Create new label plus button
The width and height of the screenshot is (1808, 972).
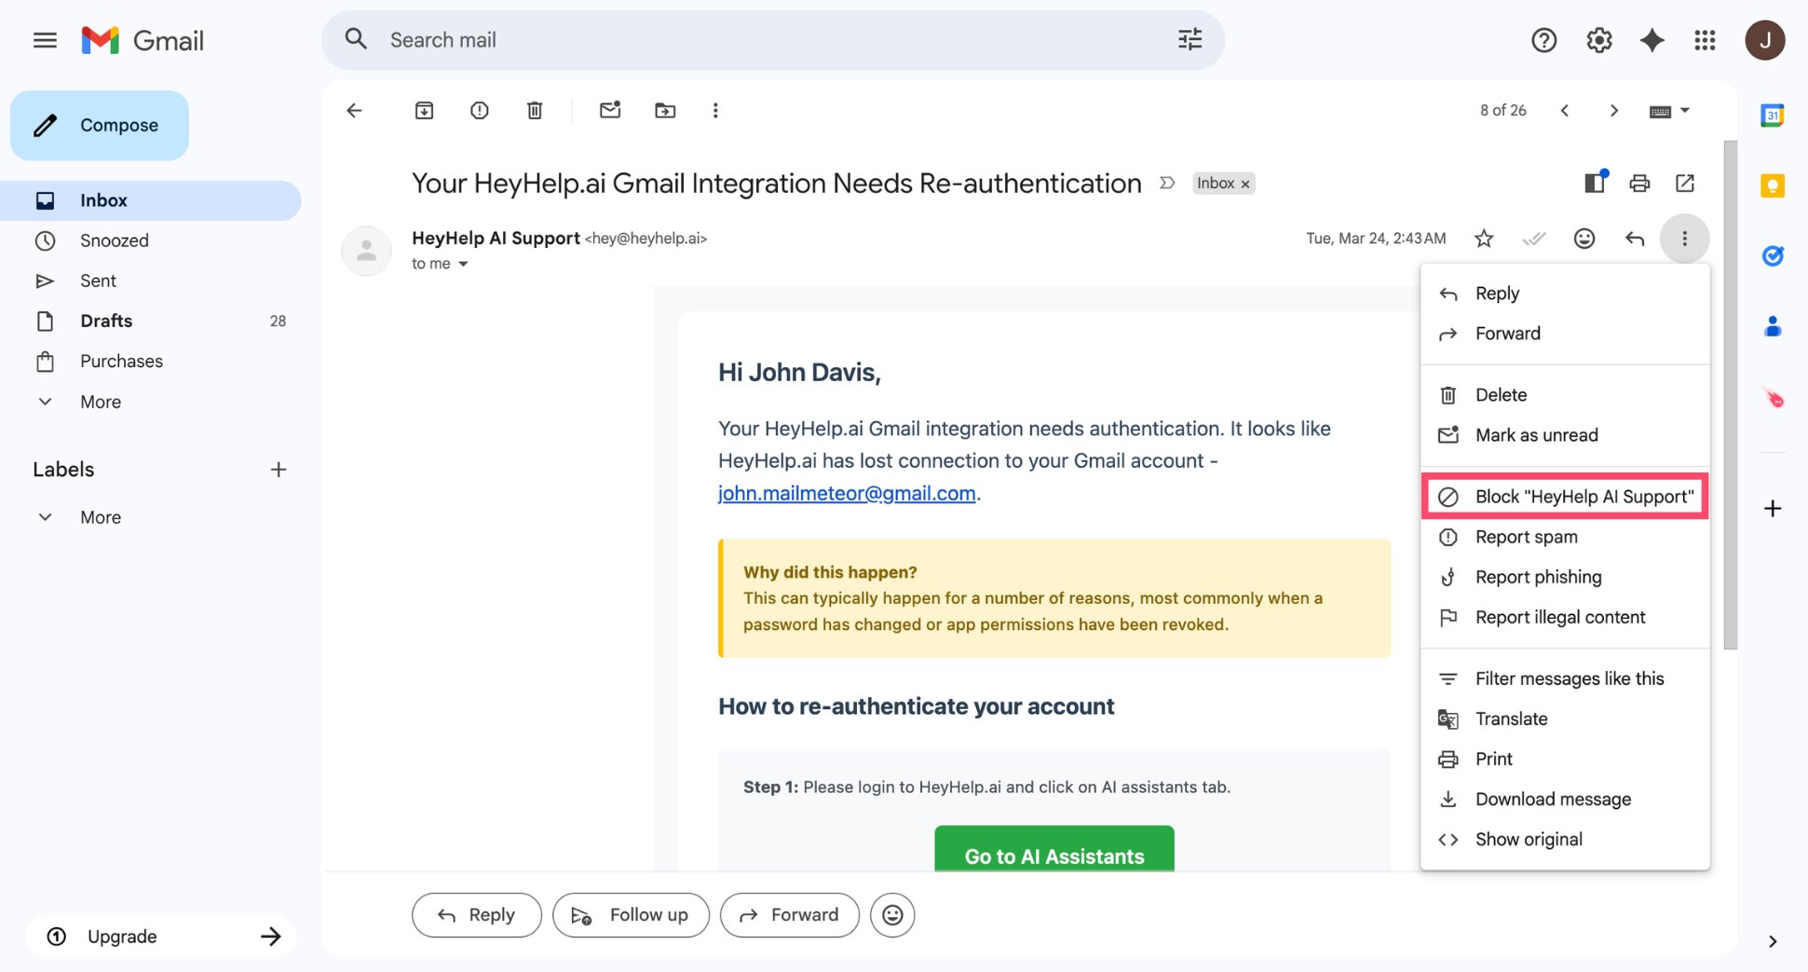[x=278, y=470]
